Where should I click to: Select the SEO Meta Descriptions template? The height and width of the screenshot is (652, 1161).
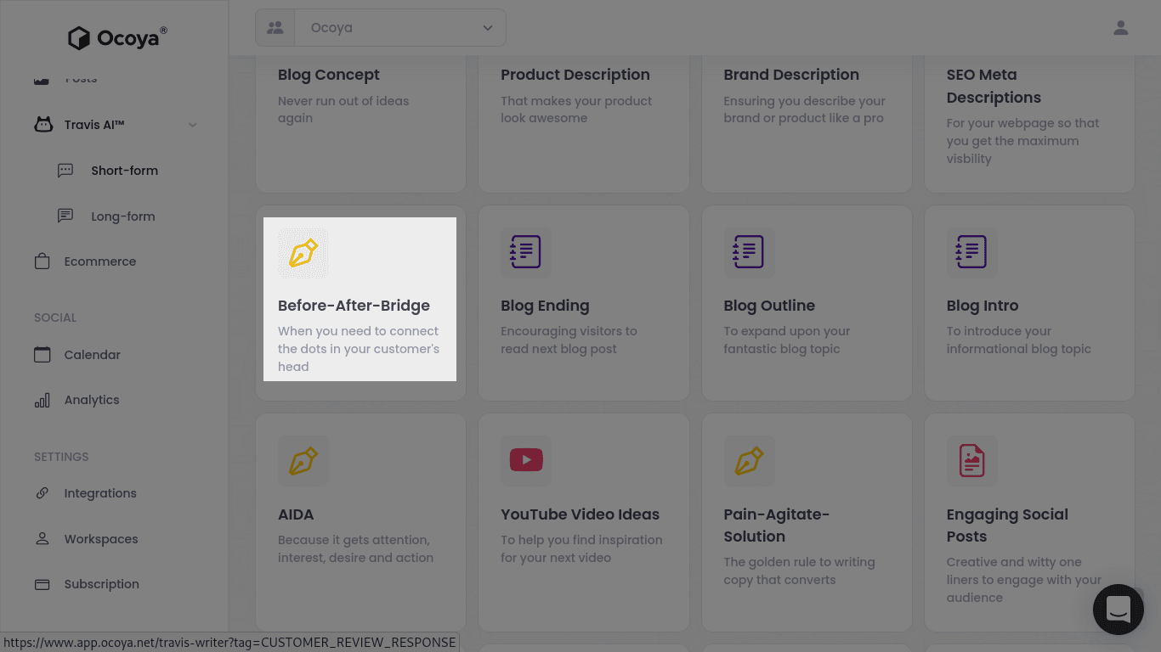994,86
